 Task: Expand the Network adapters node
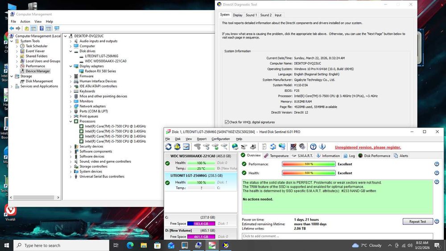(70, 106)
